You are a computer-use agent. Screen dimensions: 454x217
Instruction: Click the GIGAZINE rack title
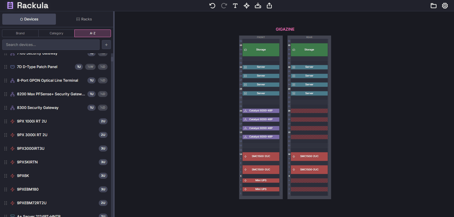pyautogui.click(x=285, y=29)
